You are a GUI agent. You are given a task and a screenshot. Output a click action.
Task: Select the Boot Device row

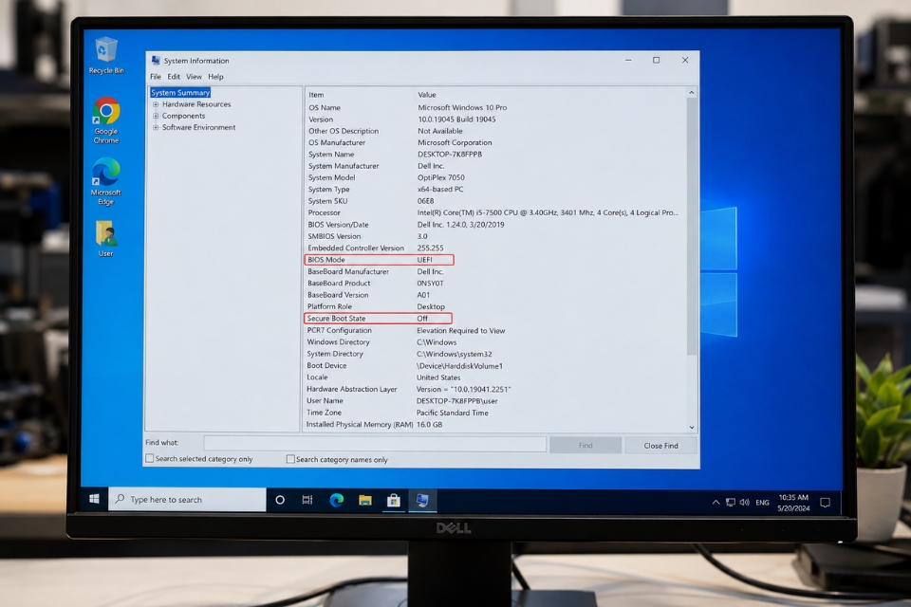(x=494, y=365)
